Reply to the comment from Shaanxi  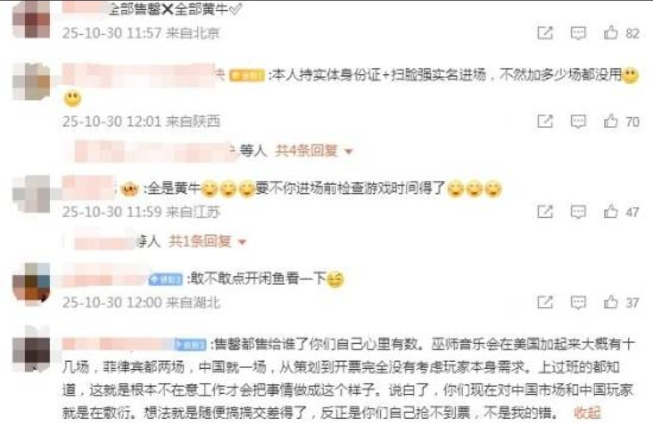[578, 122]
